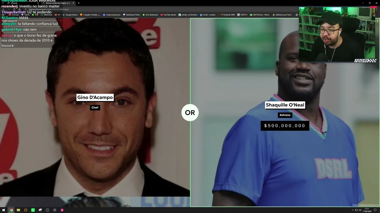Screen dimensions: 380x213
Task: Open the F1 Schedule 2026 bookmark
Action: (226, 15)
